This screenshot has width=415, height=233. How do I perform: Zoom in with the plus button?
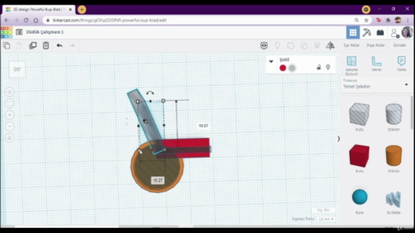pyautogui.click(x=10, y=115)
